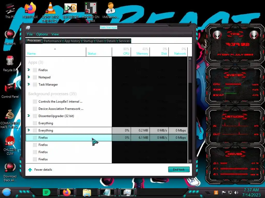Sort by the CPU column header

click(x=121, y=52)
